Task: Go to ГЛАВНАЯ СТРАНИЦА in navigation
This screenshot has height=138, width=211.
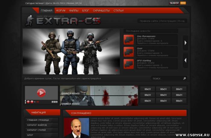Action: [42, 120]
